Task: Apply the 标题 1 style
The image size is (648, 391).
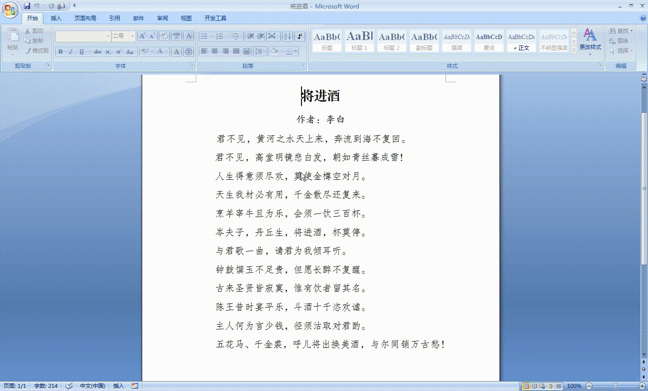Action: (x=359, y=40)
